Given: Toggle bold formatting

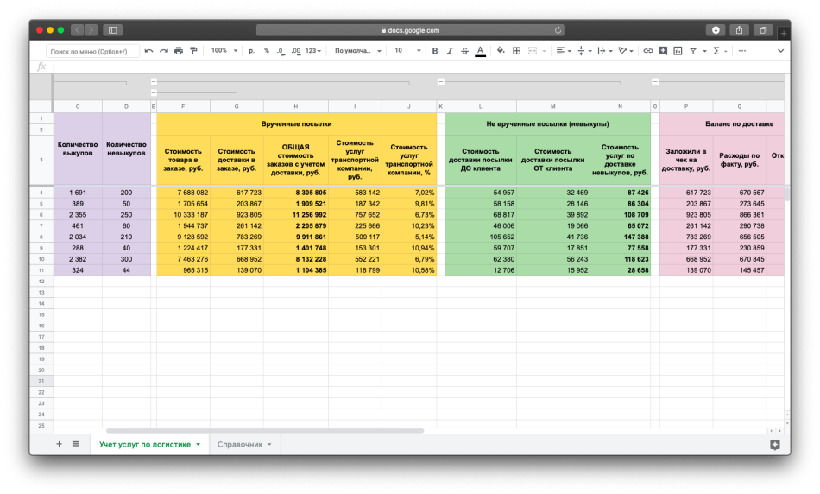Looking at the screenshot, I should [435, 51].
